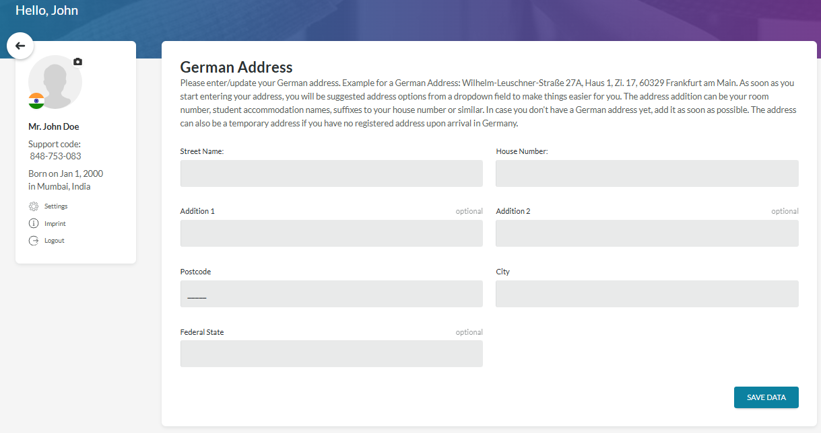Open the Settings link

tap(56, 206)
